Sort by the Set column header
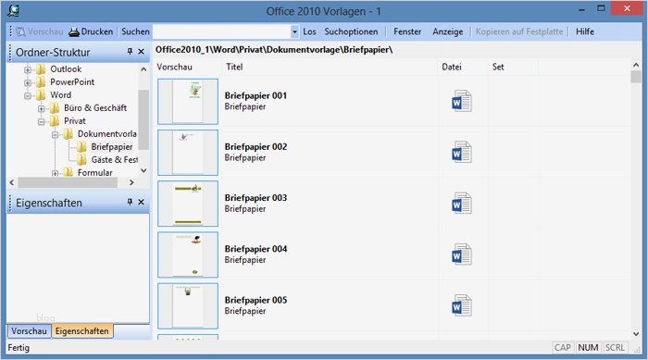 (x=513, y=67)
